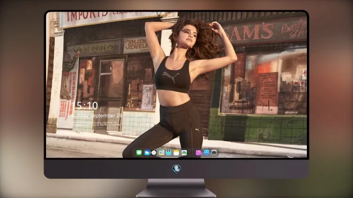The height and width of the screenshot is (198, 353).
Task: Launch the teal clapperboard video app
Action: [x=168, y=153]
